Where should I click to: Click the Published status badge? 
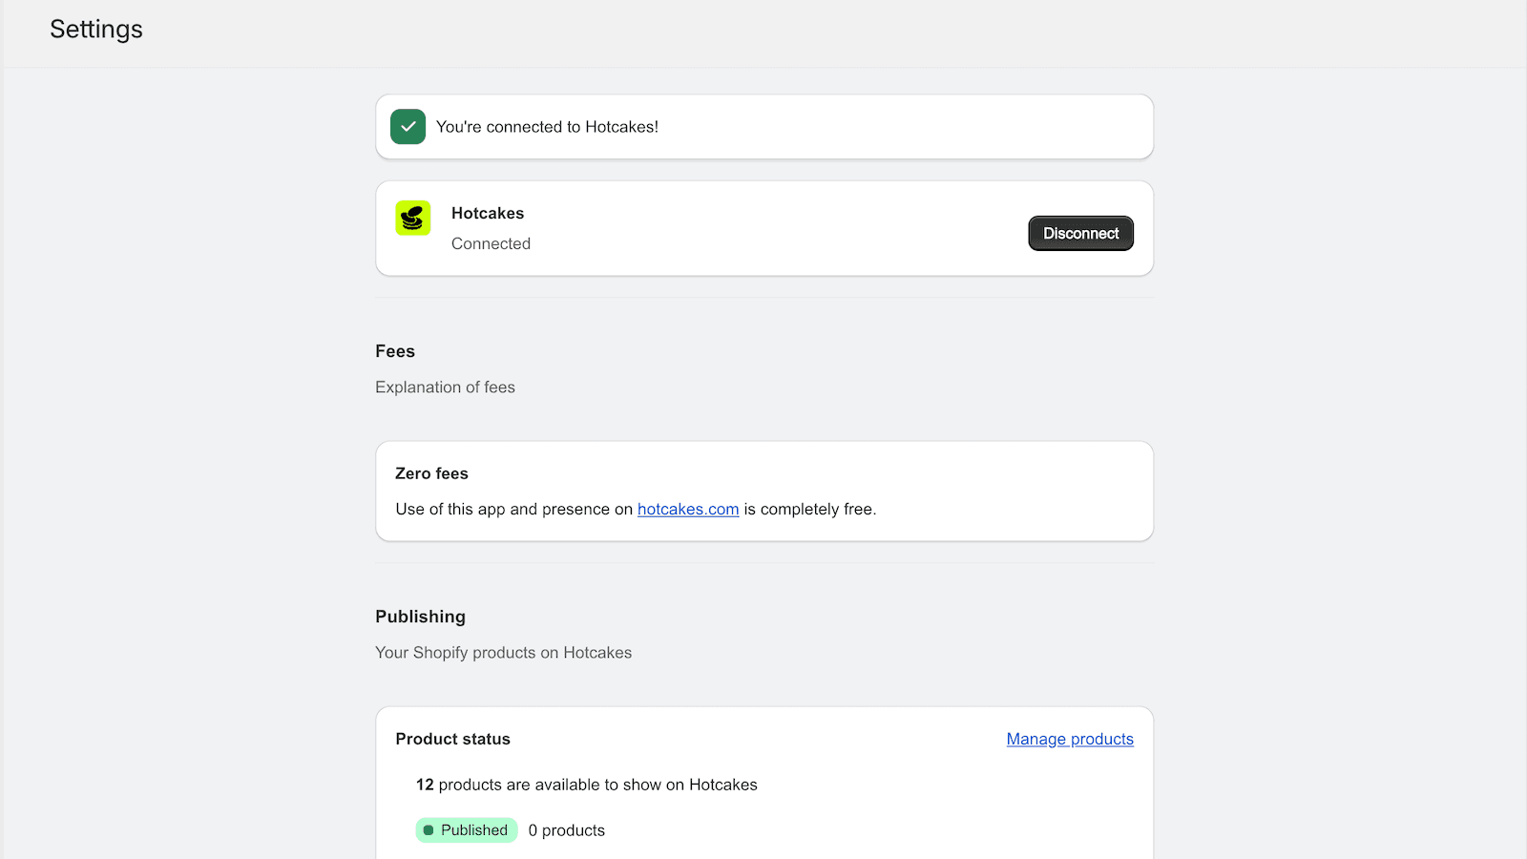pos(467,830)
